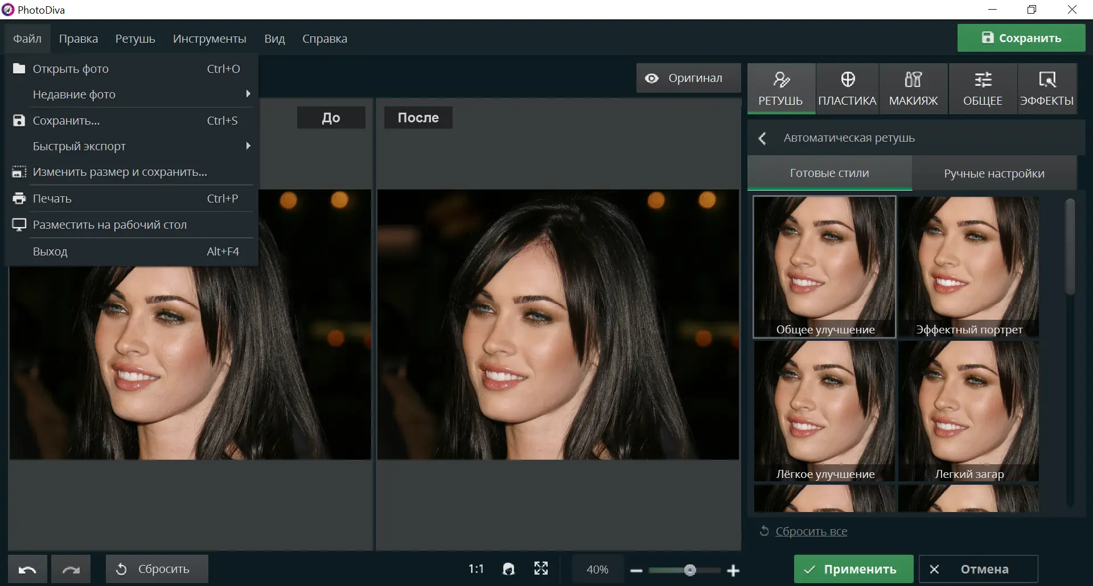This screenshot has width=1093, height=586.
Task: Choose Сохранить... menu entry
Action: click(x=132, y=121)
